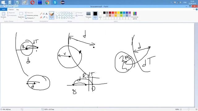
Task: Open the Brushes dropdown arrow
Action: 52,18
